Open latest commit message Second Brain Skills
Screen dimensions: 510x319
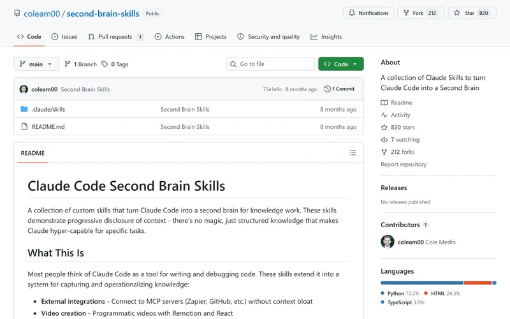[x=85, y=89]
